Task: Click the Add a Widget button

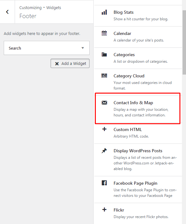Action: point(70,63)
